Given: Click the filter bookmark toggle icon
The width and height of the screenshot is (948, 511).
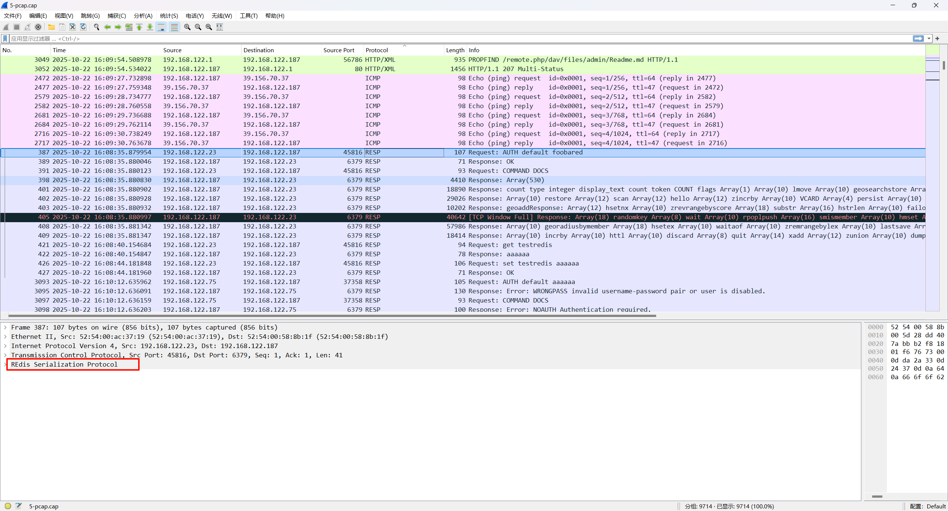Looking at the screenshot, I should coord(5,39).
